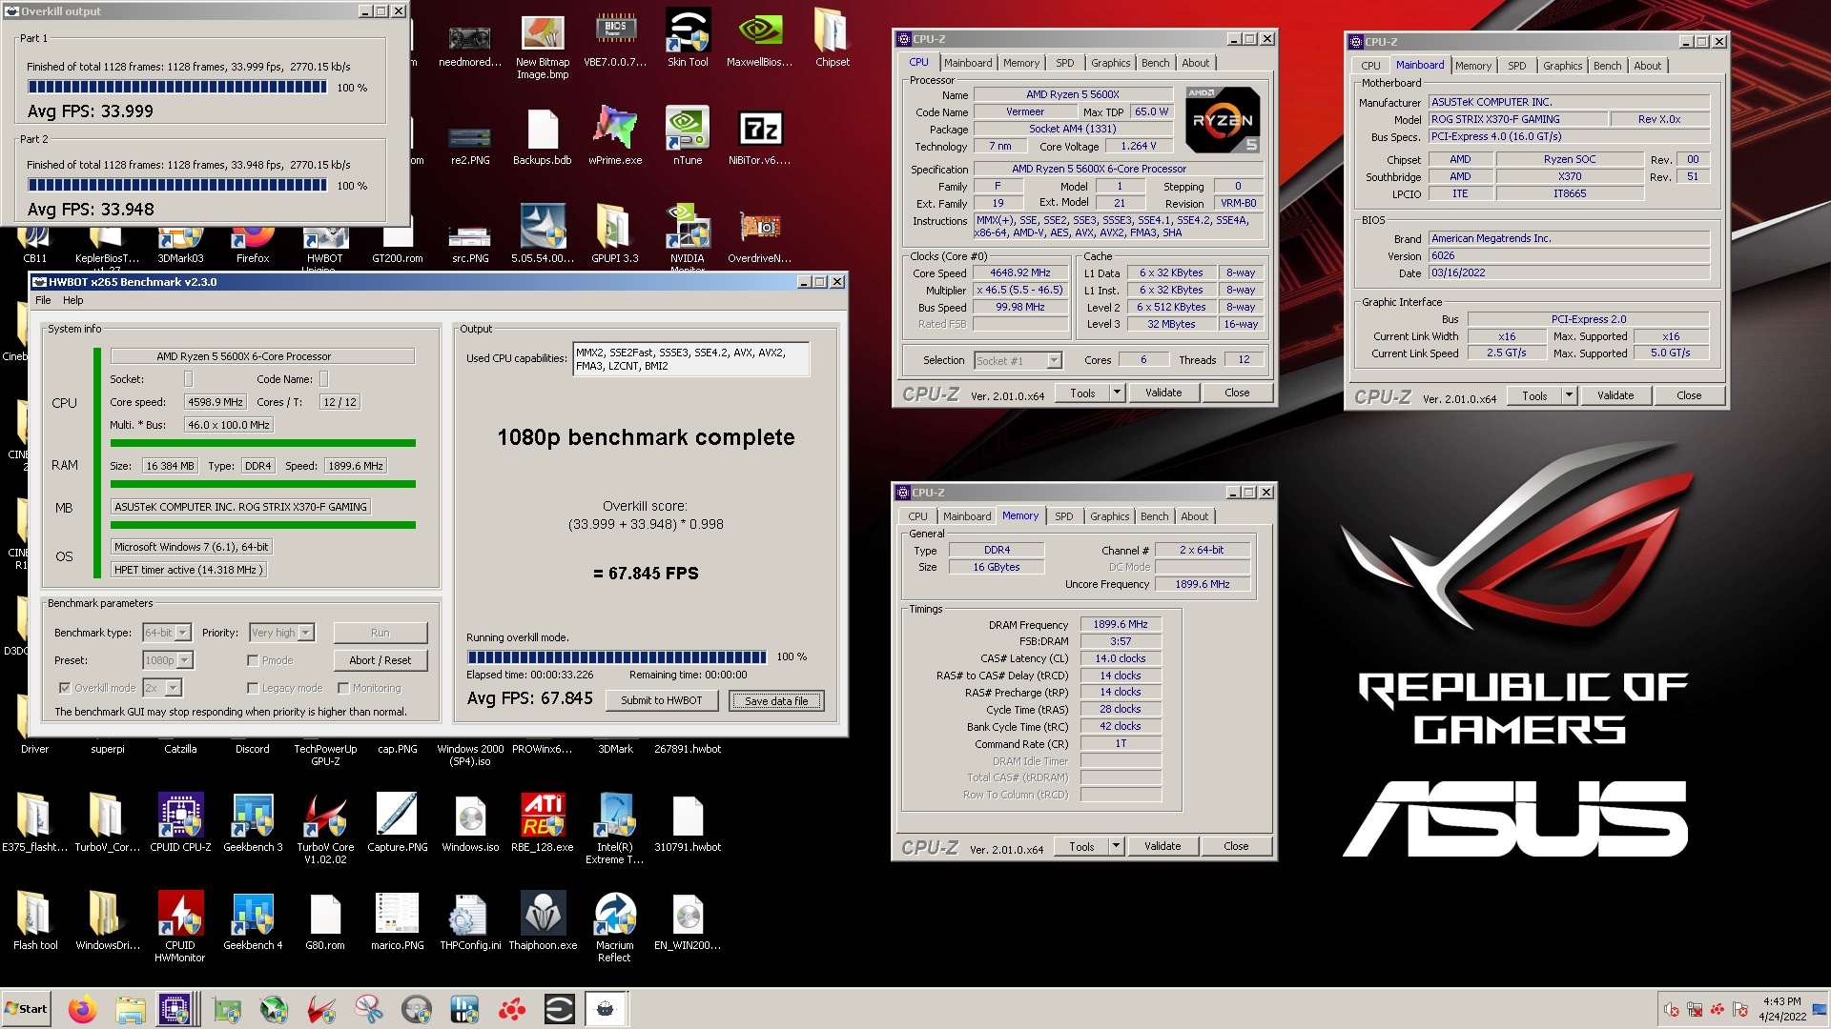Screen dimensions: 1831x1029
Task: Toggle Overkill mode checkbox
Action: point(65,688)
